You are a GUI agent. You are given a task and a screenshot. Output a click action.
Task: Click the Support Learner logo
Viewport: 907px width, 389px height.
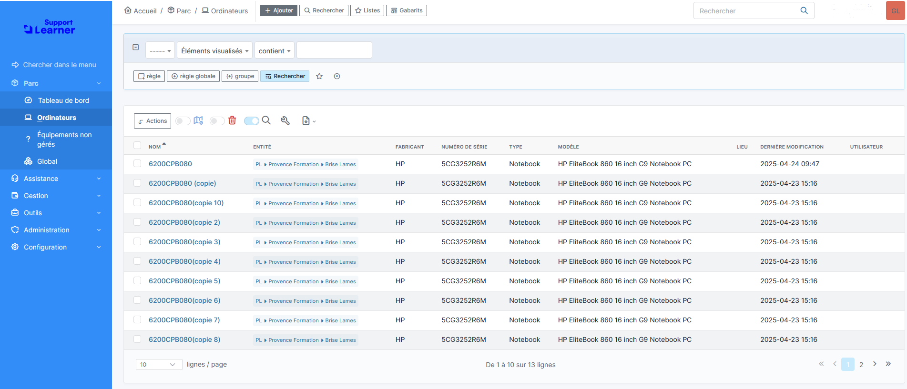(50, 27)
